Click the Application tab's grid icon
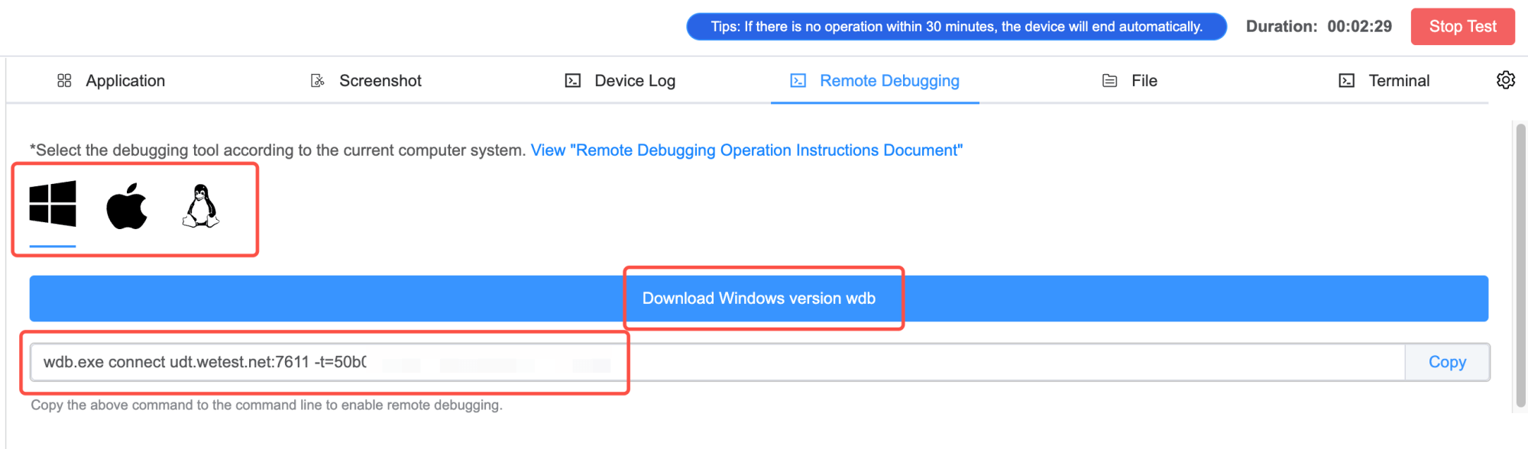 tap(64, 81)
